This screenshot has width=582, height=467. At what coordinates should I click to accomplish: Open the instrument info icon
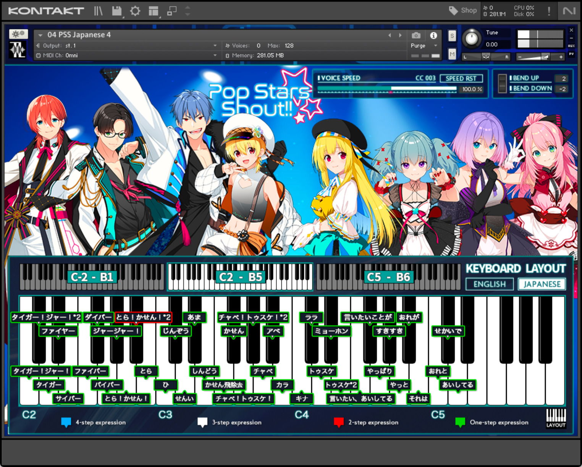433,36
